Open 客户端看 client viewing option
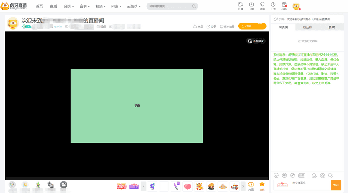Viewport: 348px width, 193px height. click(x=227, y=27)
